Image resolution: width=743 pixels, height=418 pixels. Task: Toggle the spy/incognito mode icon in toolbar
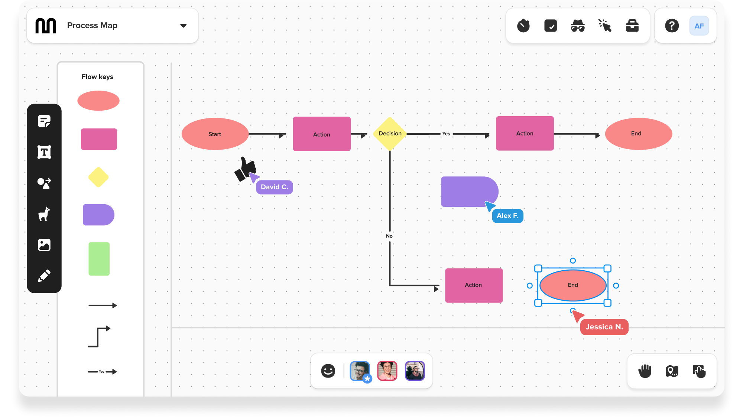click(x=578, y=26)
